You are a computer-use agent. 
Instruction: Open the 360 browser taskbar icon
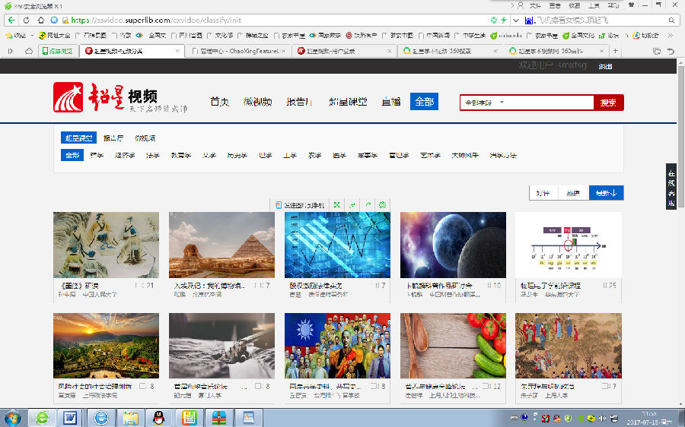pos(43,418)
